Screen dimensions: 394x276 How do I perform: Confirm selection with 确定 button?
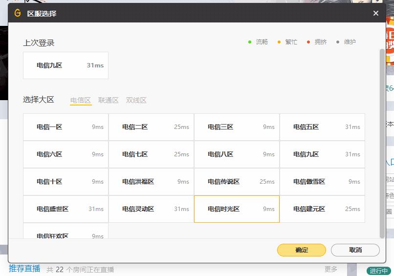pyautogui.click(x=302, y=250)
